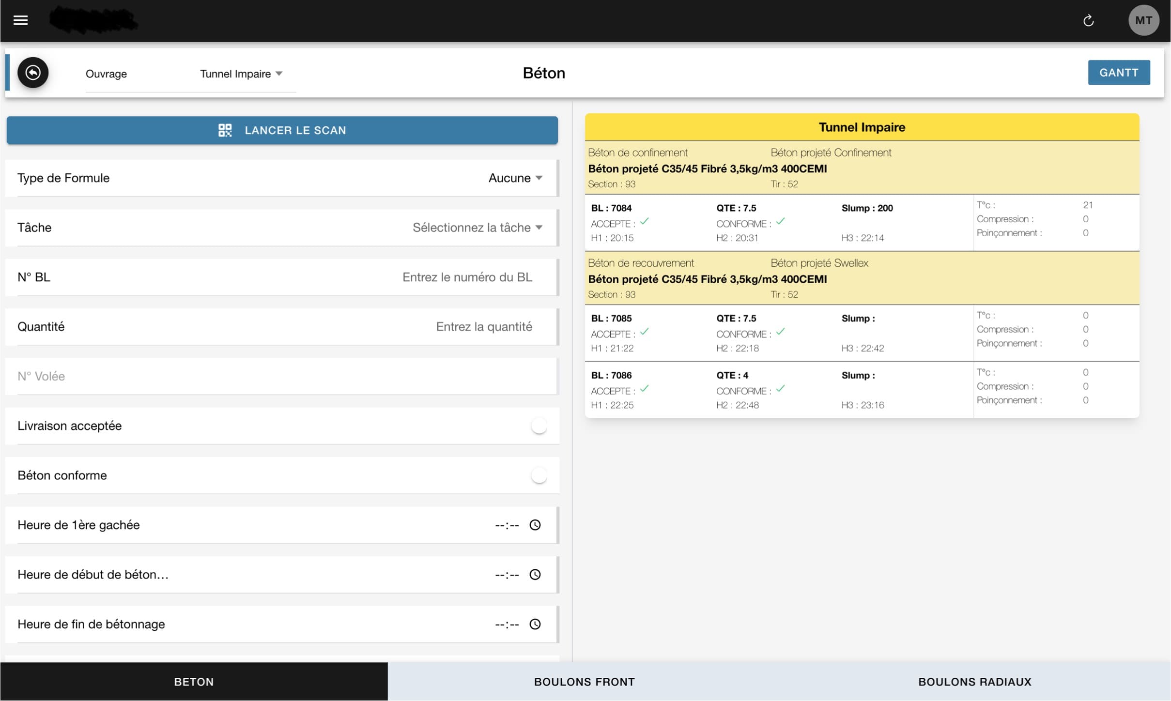Open clock picker for Heure de fin de bétonnage

[x=535, y=624]
